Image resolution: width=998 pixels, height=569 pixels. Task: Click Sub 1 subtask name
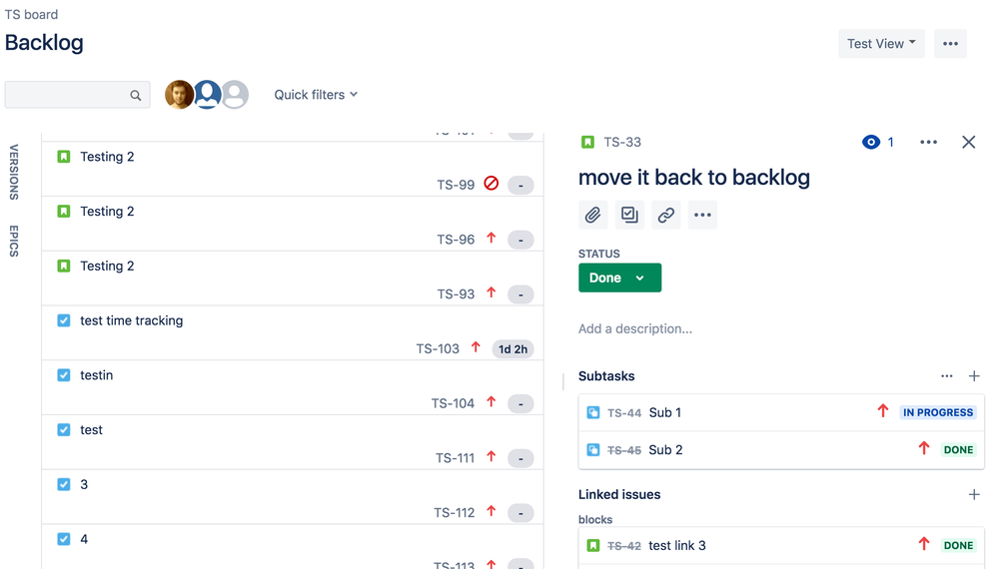(665, 412)
